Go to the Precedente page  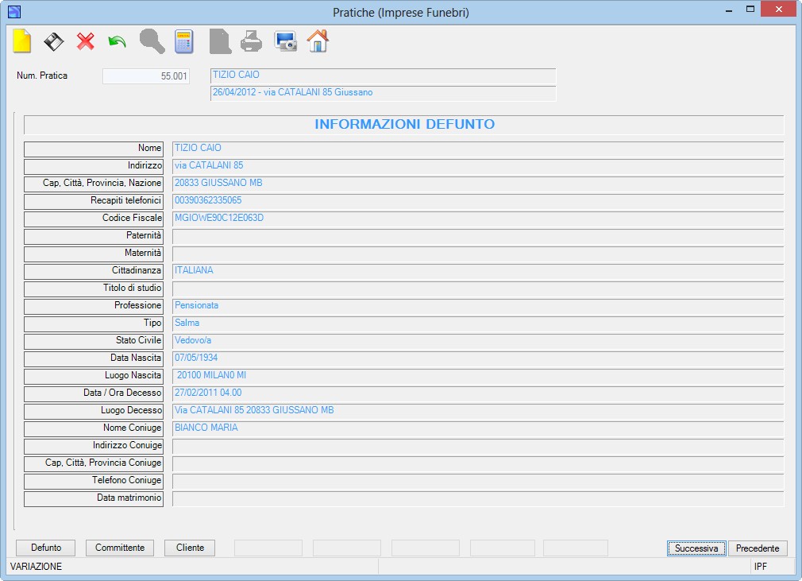tap(758, 548)
